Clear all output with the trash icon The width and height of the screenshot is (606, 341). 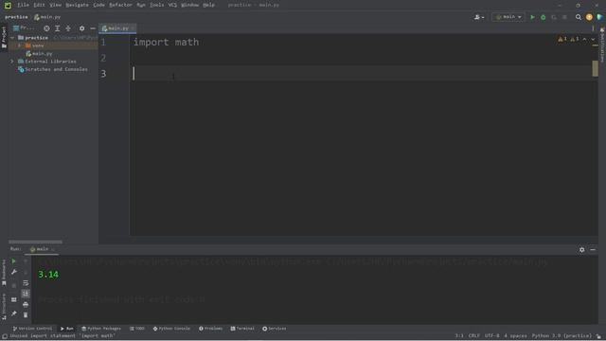pyautogui.click(x=26, y=315)
